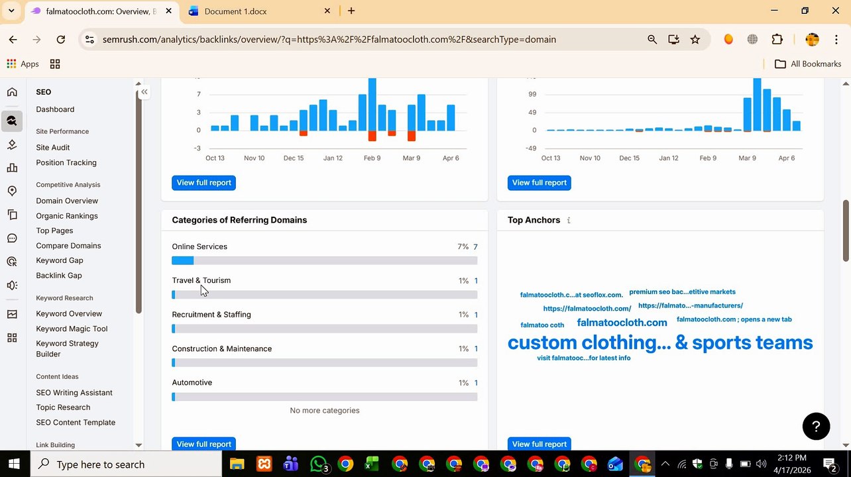Click the Windows taskbar search box
851x477 pixels.
[126, 464]
